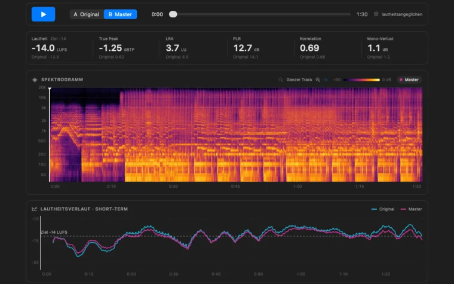Click the LRA value 3.7 LU
This screenshot has width=454, height=284.
176,48
